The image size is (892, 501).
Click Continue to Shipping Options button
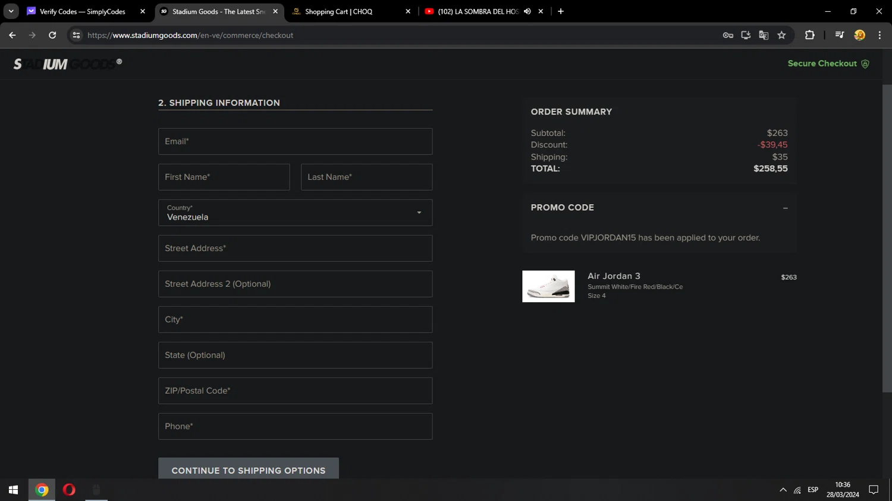[249, 468]
